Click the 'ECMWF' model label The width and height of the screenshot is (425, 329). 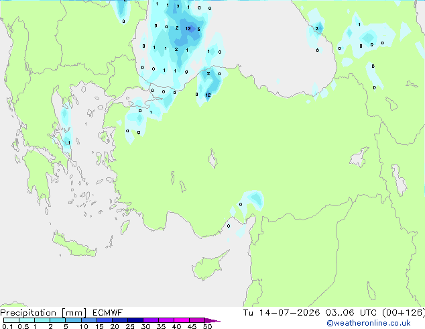(108, 313)
